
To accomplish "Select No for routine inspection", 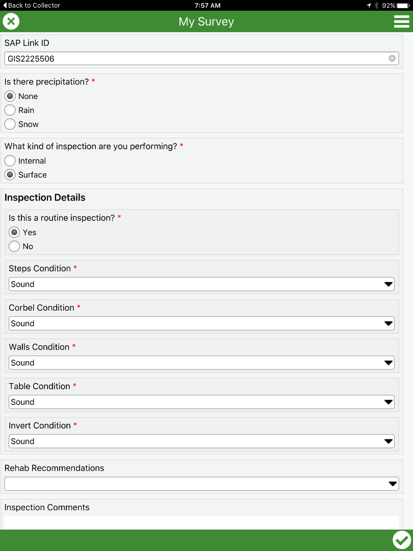I will [14, 246].
